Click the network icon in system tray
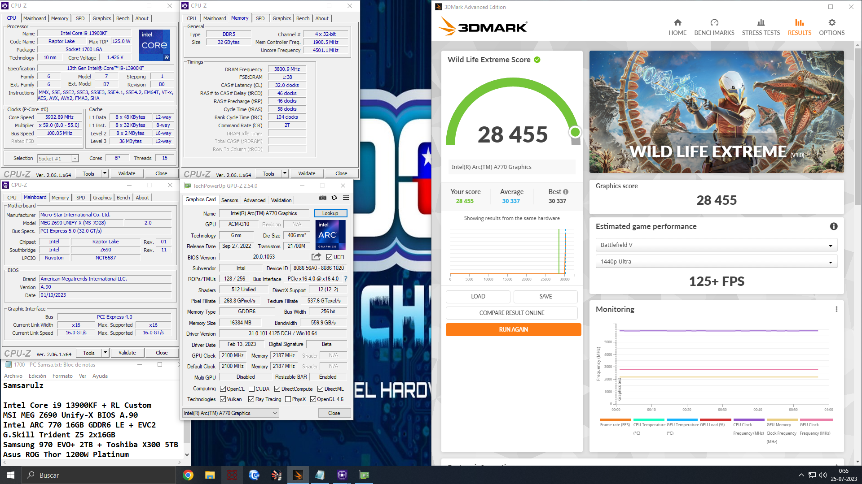The height and width of the screenshot is (484, 862). pyautogui.click(x=812, y=475)
